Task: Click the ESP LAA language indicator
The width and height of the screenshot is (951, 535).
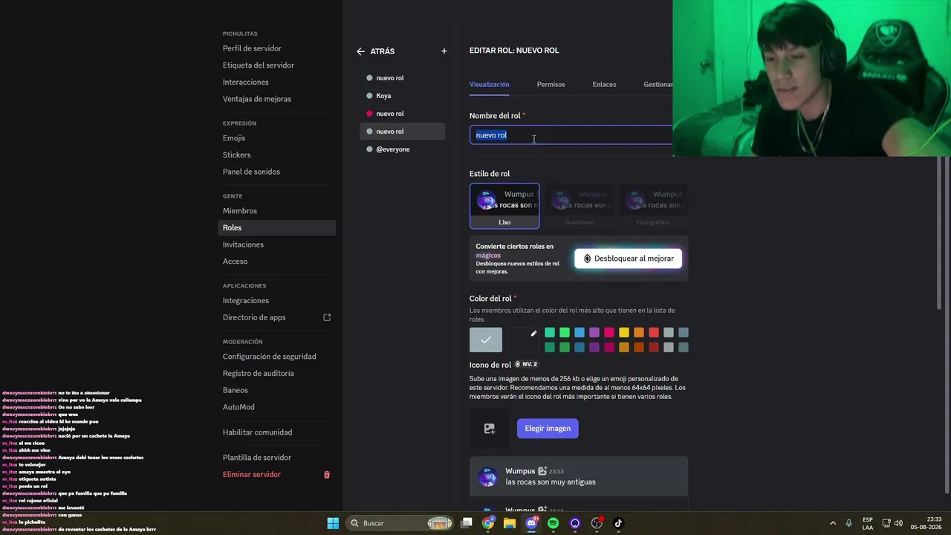Action: (868, 523)
